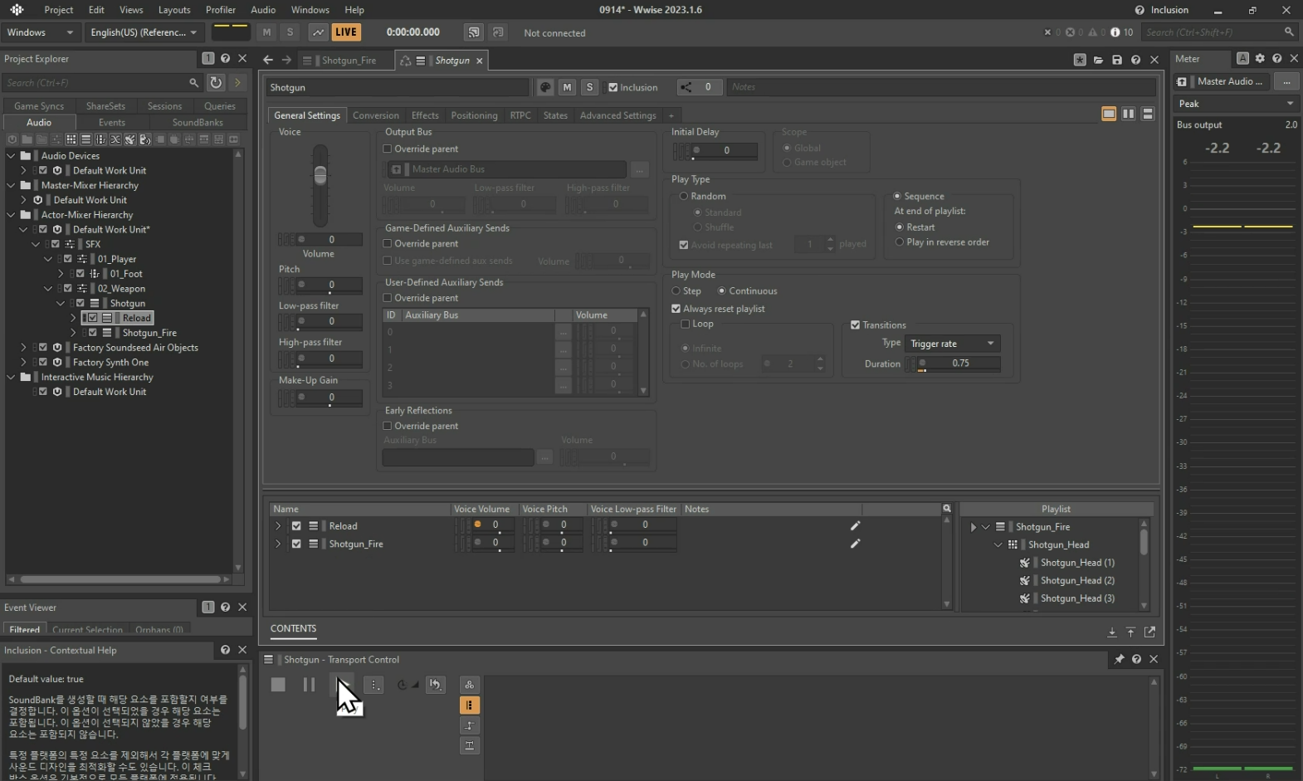The image size is (1303, 781).
Task: Click the Mute M button beside Shotgun name
Action: 567,87
